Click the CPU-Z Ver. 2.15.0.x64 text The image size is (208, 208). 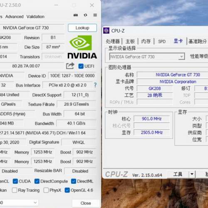point(147,175)
